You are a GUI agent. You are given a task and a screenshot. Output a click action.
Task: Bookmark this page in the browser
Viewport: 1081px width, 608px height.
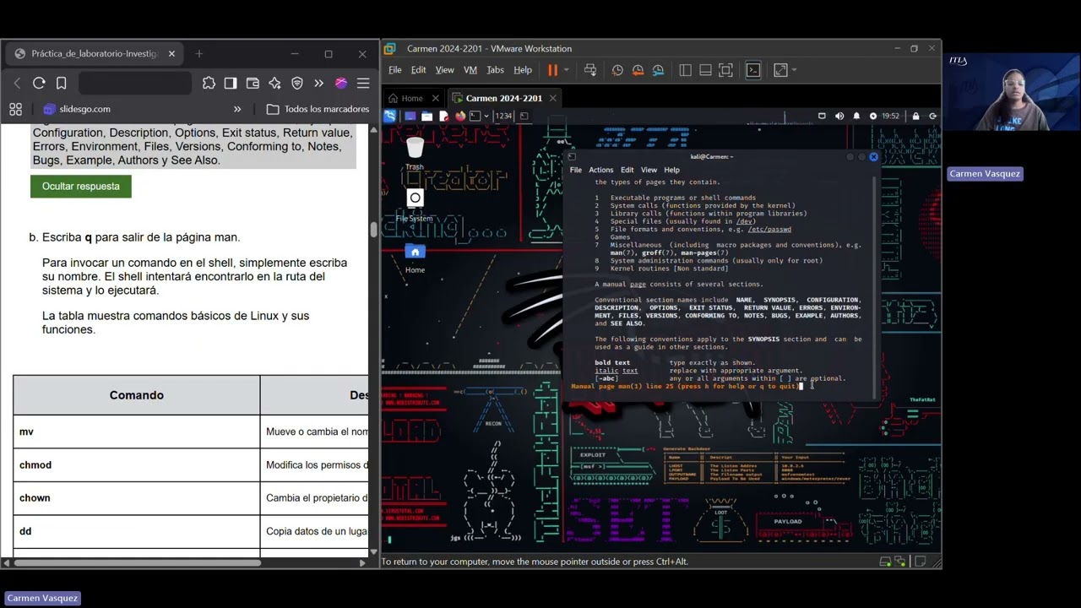point(61,83)
